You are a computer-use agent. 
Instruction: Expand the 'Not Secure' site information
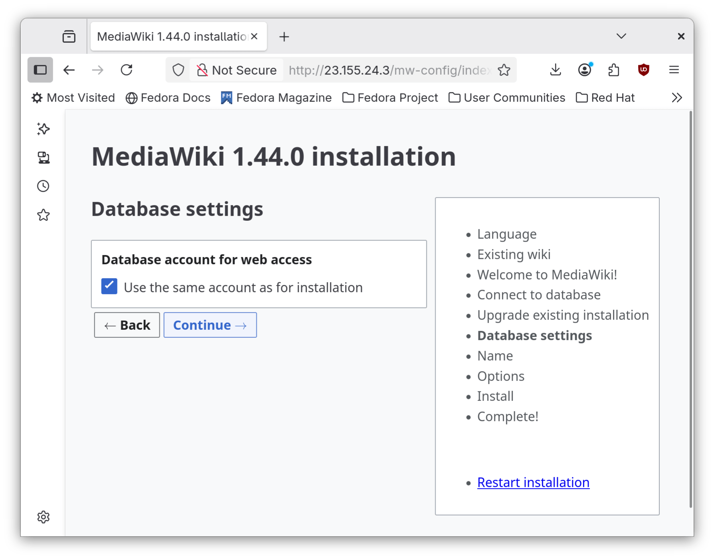point(236,70)
